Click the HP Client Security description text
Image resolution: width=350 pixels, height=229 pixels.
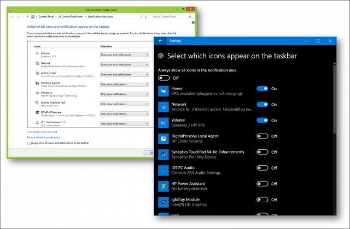(187, 141)
